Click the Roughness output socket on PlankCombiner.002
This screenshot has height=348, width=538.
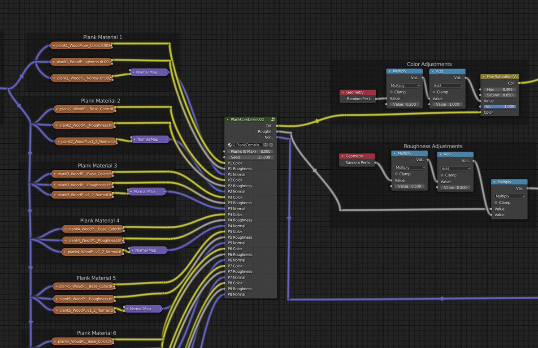277,131
